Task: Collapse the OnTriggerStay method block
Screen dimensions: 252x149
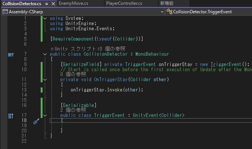Action: pos(45,79)
